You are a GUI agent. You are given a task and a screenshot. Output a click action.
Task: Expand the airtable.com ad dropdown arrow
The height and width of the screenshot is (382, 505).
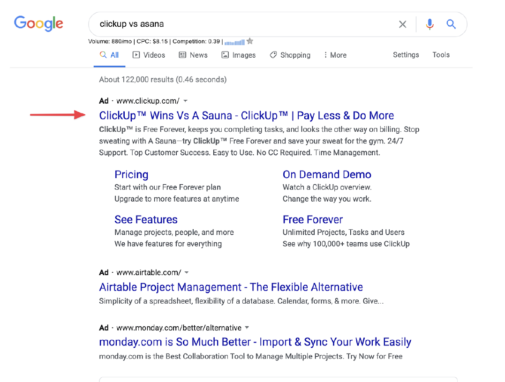[187, 273]
